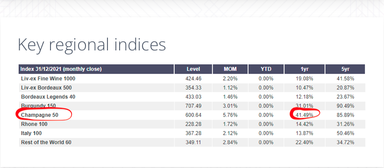384x168 pixels.
Task: Select the Rhone 100 row label
Action: click(x=34, y=124)
